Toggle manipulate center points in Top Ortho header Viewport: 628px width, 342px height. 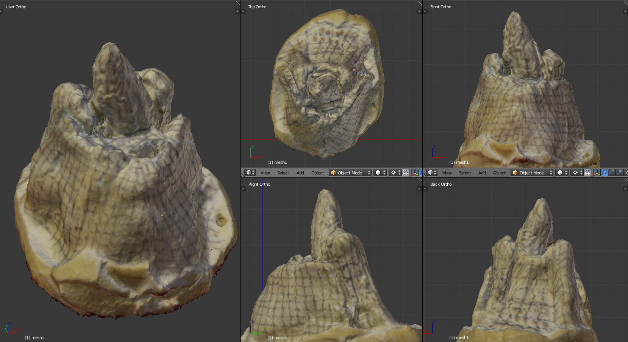[x=405, y=173]
